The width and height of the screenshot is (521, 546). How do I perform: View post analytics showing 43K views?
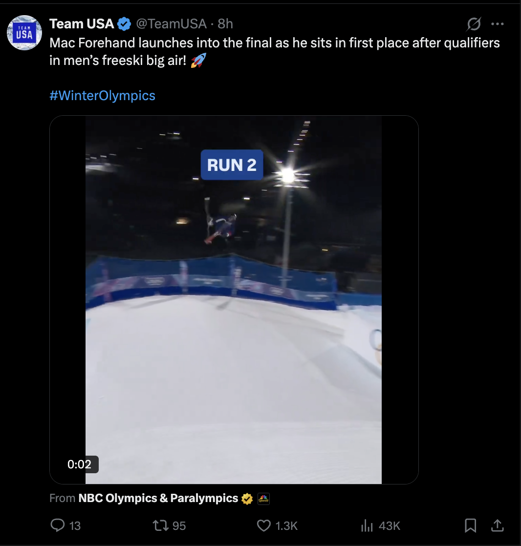367,525
